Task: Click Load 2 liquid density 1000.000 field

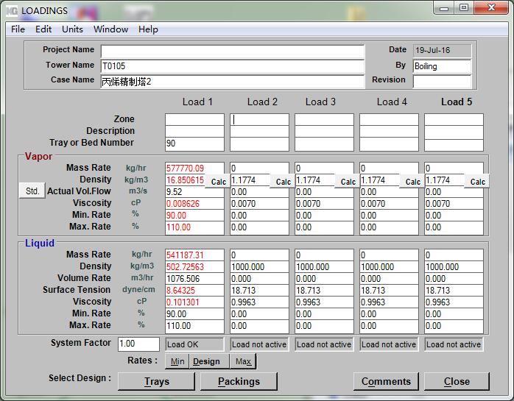Action: pyautogui.click(x=259, y=267)
